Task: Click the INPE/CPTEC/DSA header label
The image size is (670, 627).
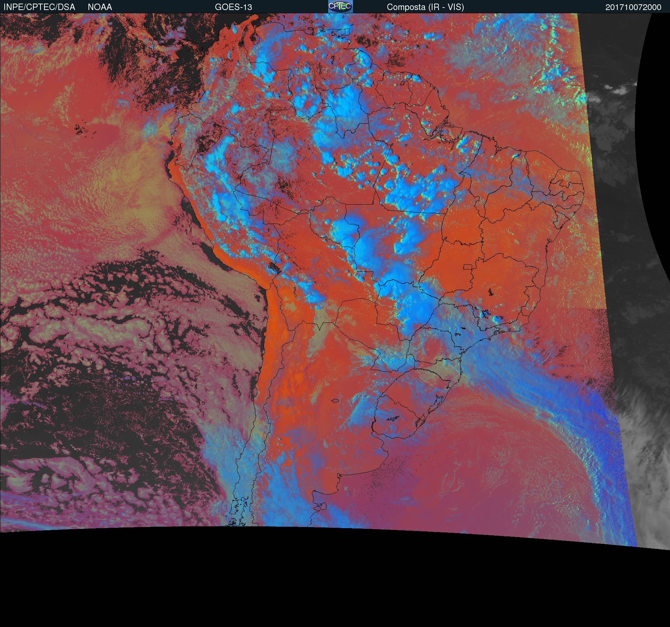Action: [x=39, y=7]
